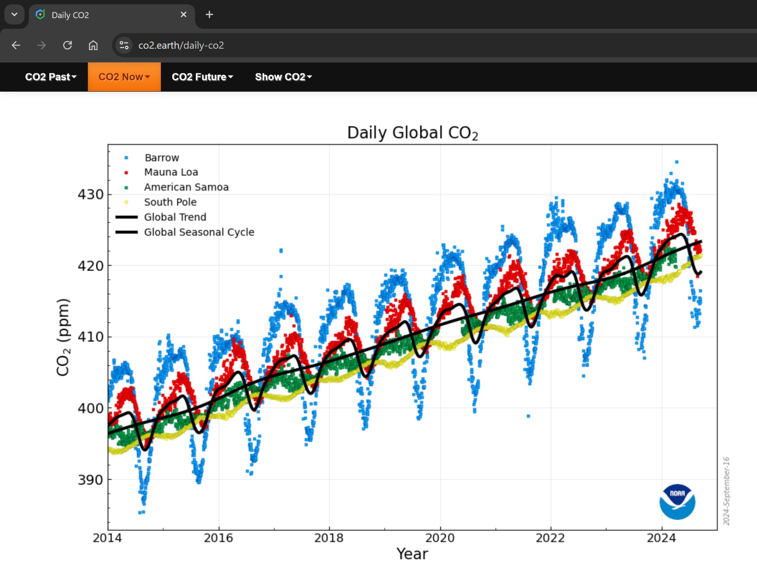
Task: Click the '2016' x-axis tick label
Action: [218, 538]
